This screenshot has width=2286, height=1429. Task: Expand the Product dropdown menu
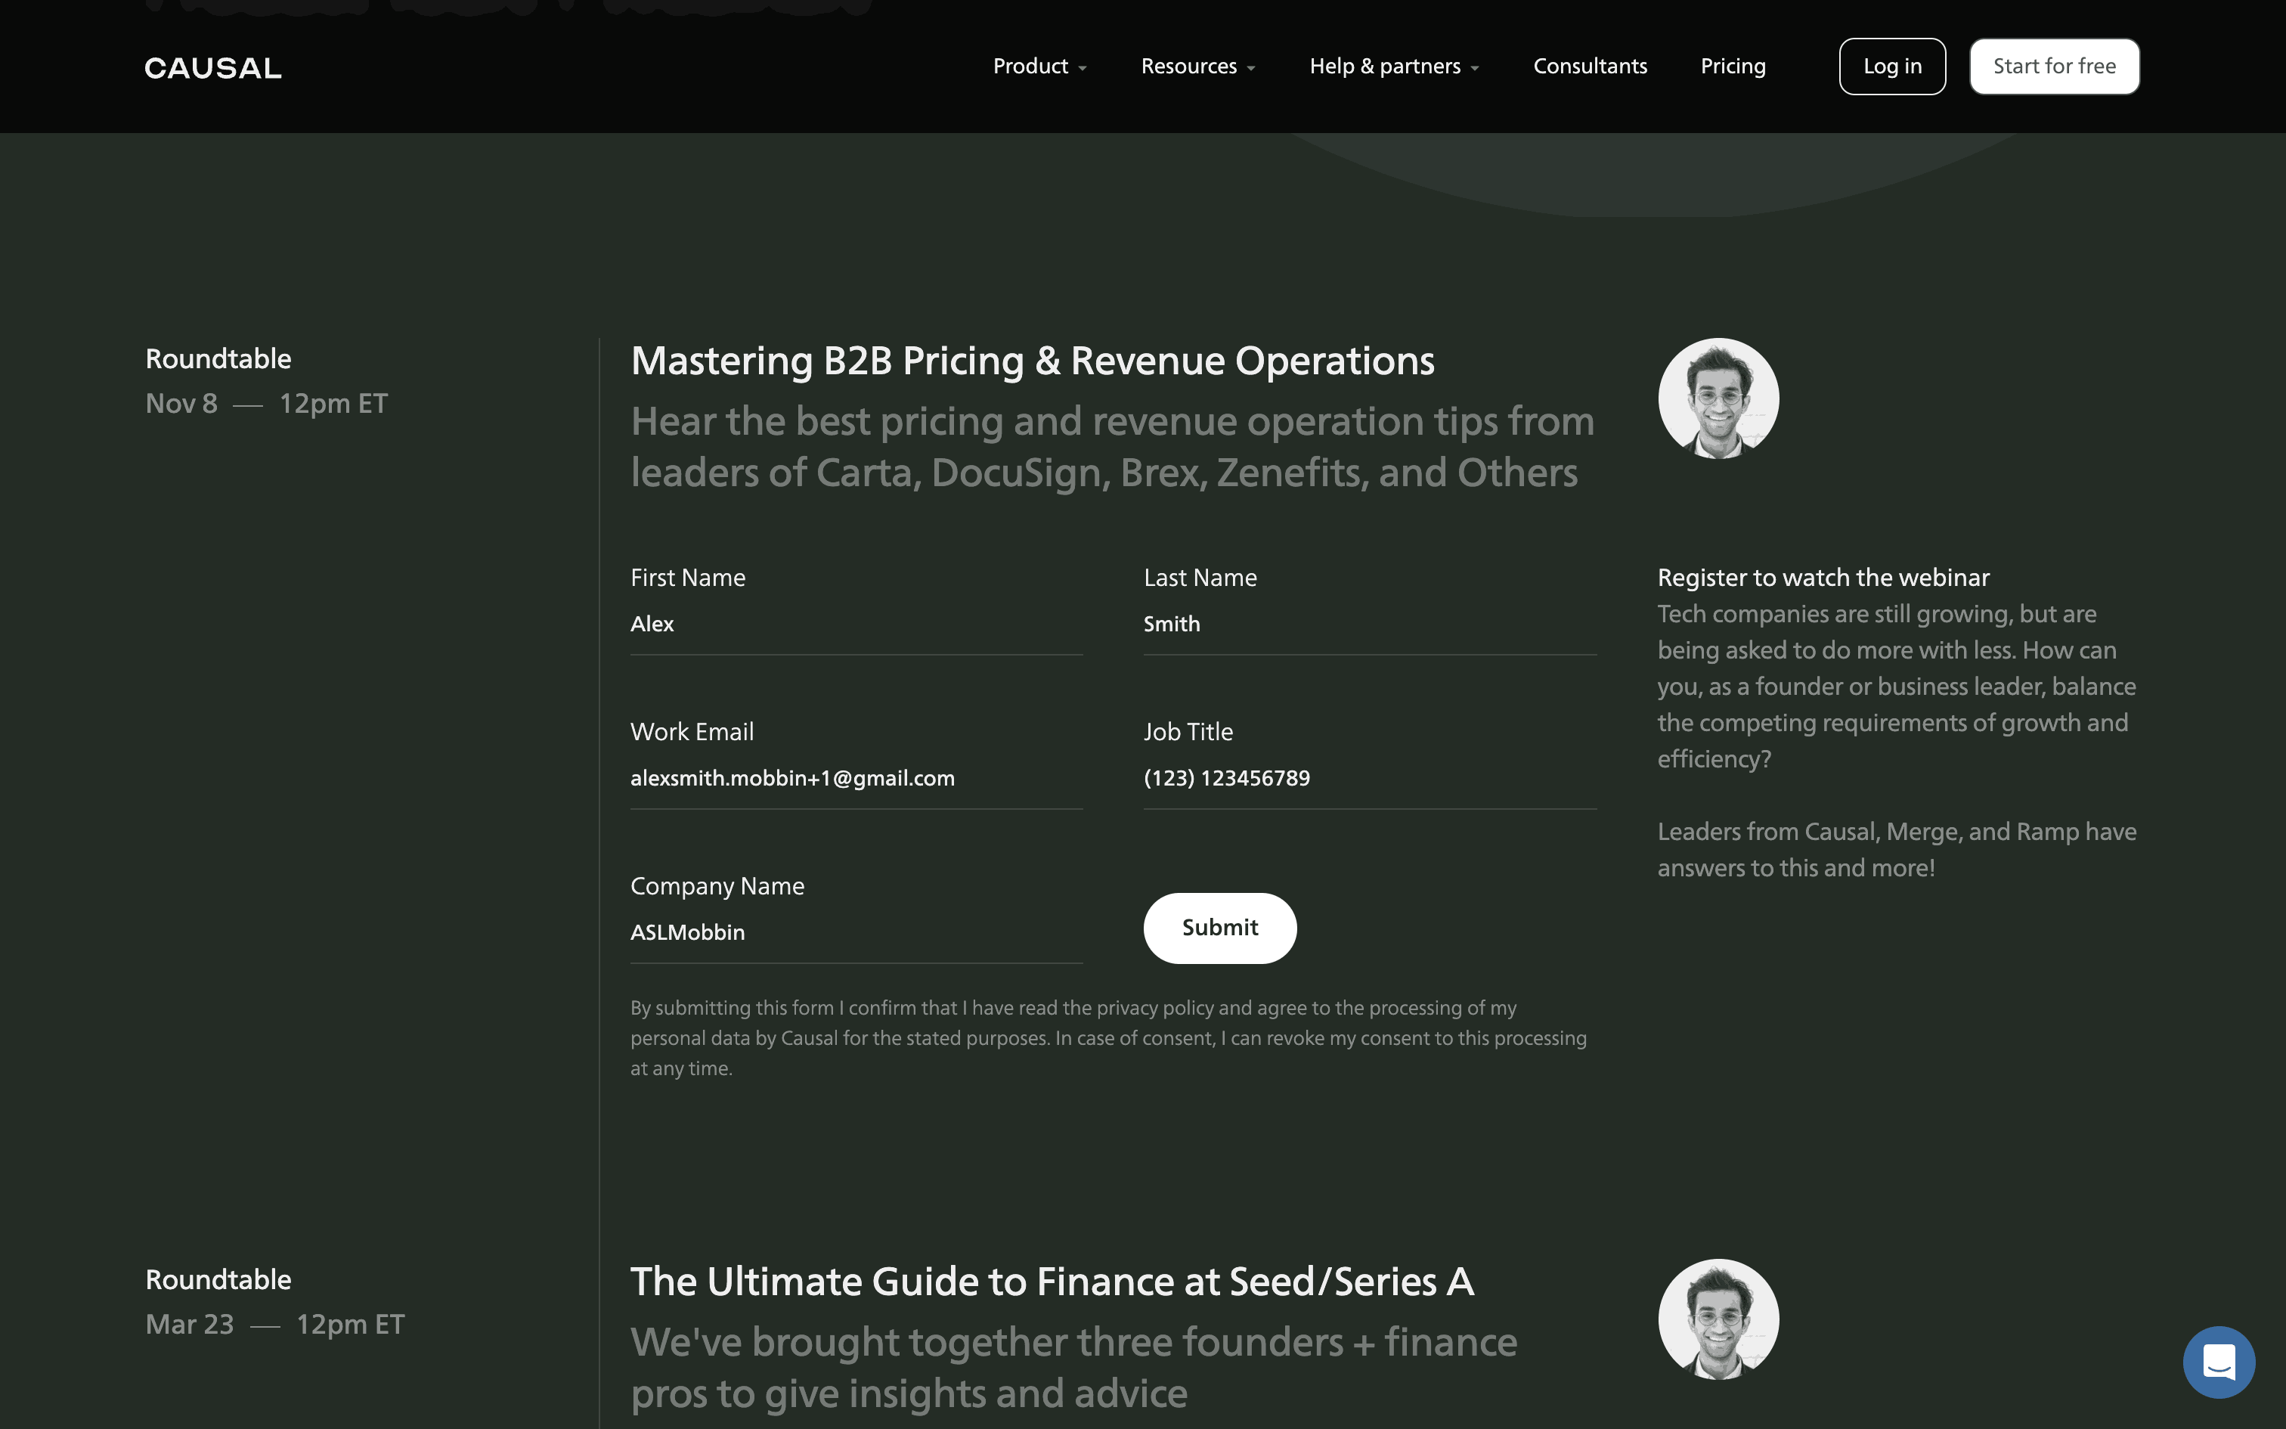(x=1039, y=67)
